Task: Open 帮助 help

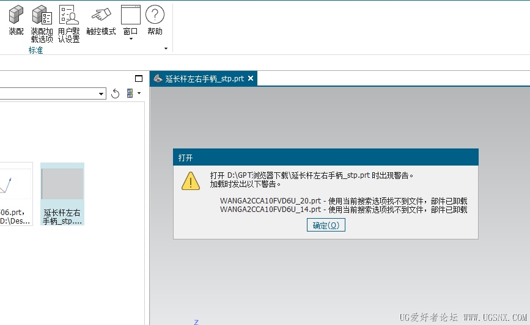Action: tap(155, 21)
